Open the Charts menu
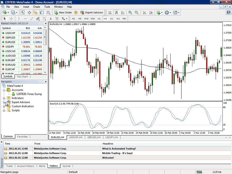 pos(37,7)
